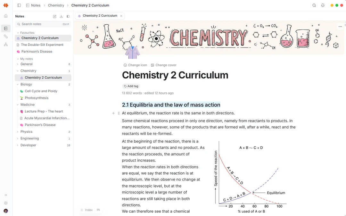This screenshot has width=346, height=216.
Task: Collapse the Notes panel with the panel icon
Action: (68, 16)
